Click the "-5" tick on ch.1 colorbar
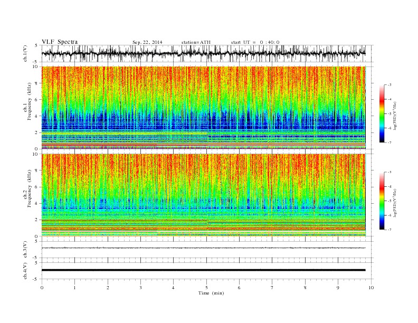 pyautogui.click(x=389, y=114)
